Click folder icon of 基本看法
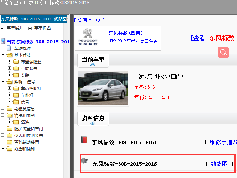The height and width of the screenshot is (178, 237). [9, 55]
